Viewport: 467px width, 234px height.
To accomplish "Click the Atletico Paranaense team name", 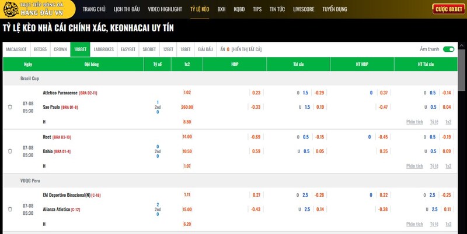I will 60,93.
